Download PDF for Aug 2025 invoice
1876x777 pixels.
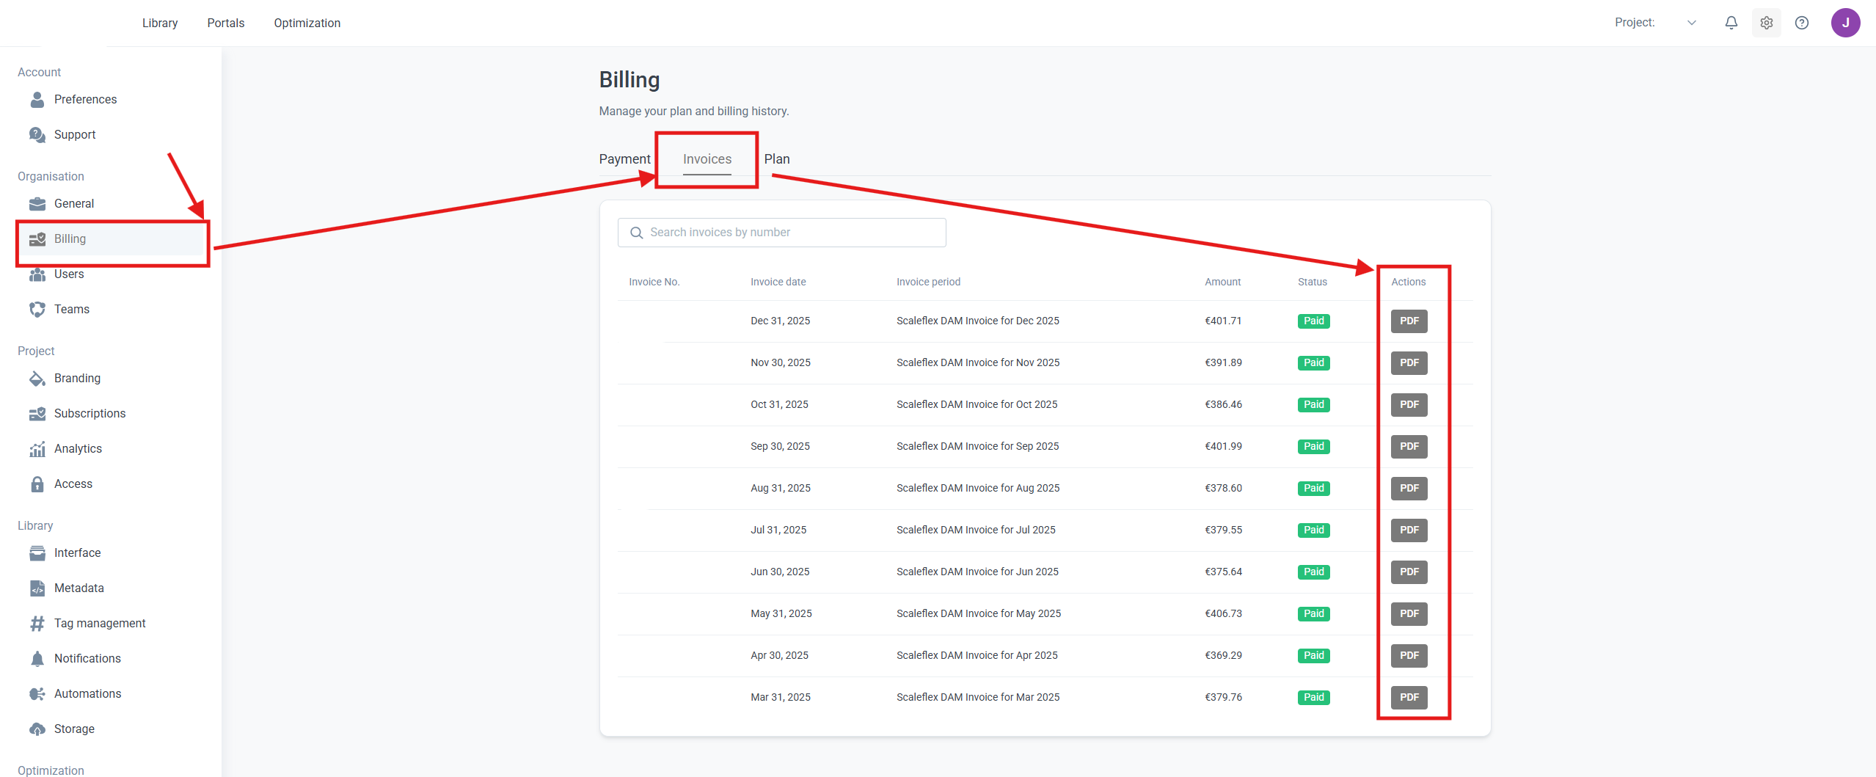click(1409, 489)
